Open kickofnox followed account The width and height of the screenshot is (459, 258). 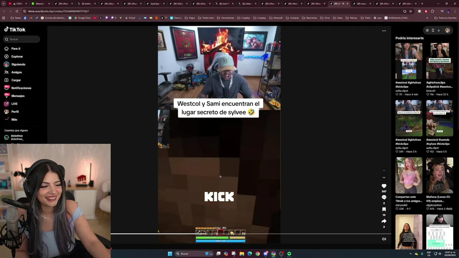point(14,137)
